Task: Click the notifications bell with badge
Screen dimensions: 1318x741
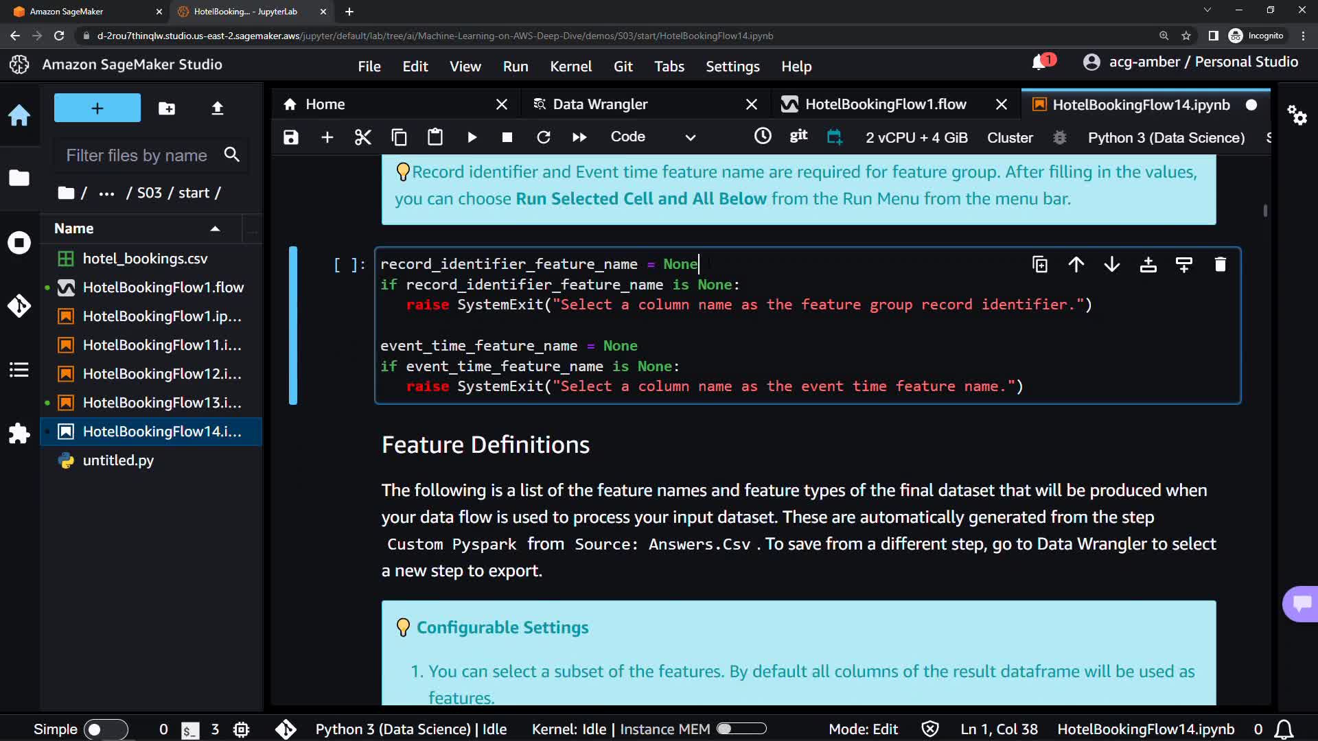Action: pos(1039,62)
